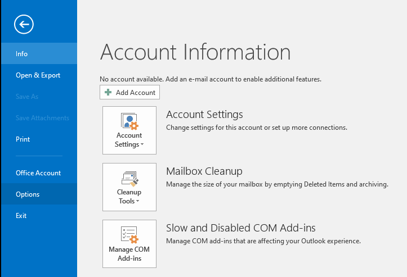The width and height of the screenshot is (407, 277).
Task: Select the Info tab in the sidebar
Action: coord(22,54)
